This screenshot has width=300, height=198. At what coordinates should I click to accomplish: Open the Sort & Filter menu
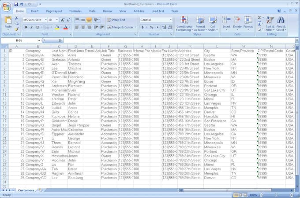tap(270, 24)
